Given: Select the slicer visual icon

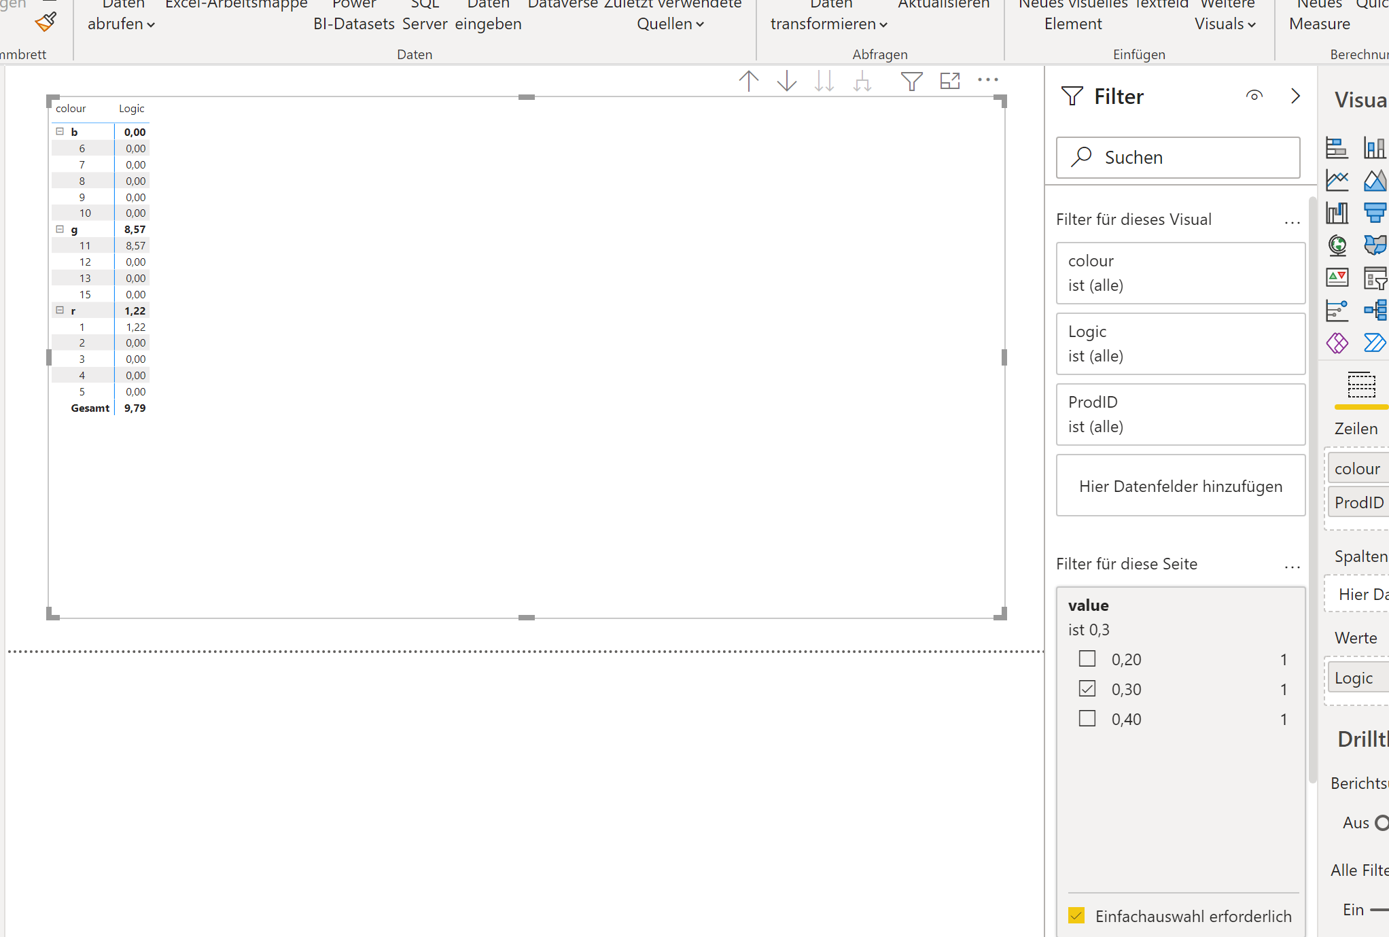Looking at the screenshot, I should point(1375,278).
